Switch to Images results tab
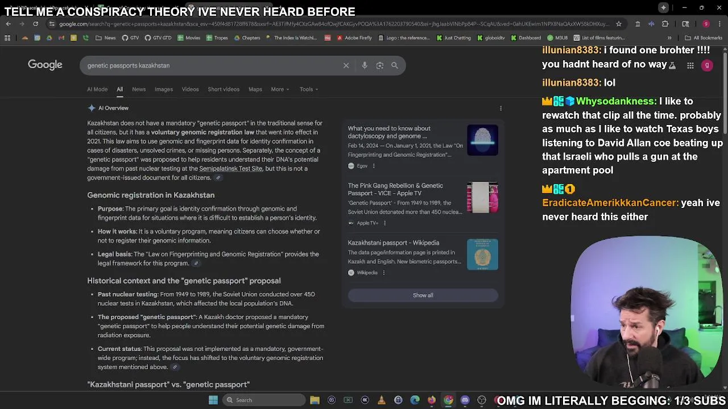The image size is (728, 409). pos(164,89)
